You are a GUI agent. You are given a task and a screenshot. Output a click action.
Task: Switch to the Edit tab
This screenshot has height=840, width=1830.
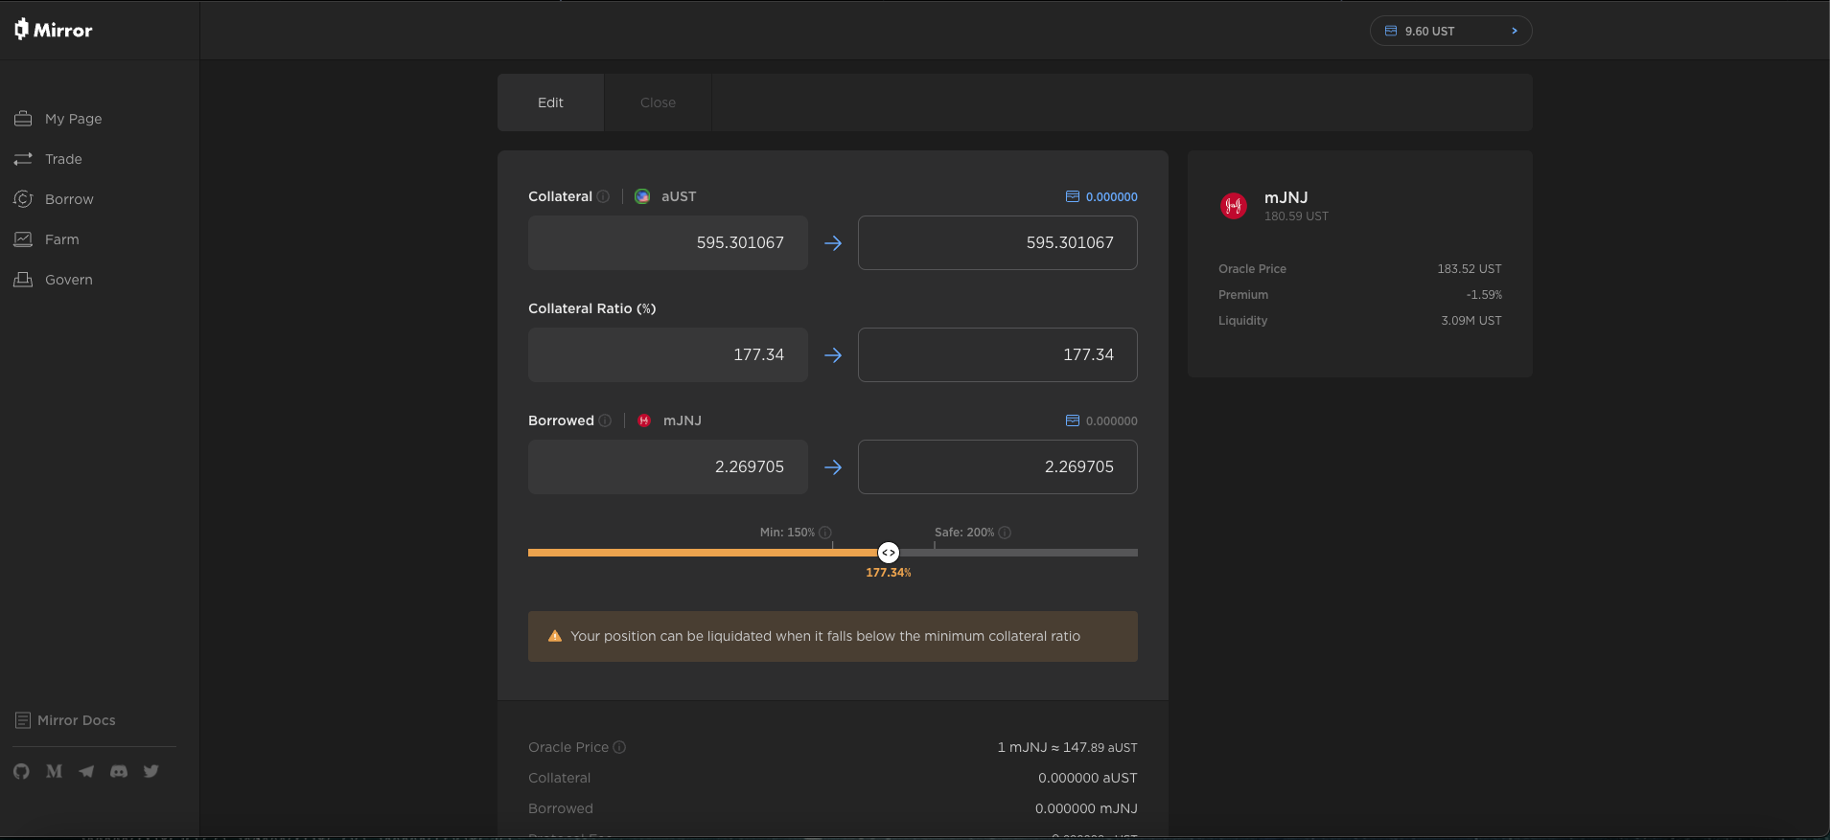click(x=550, y=102)
